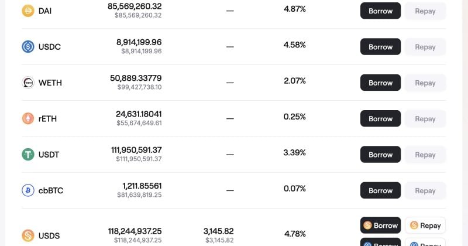This screenshot has height=246, width=468.
Task: Borrow WETH asset
Action: coord(381,83)
